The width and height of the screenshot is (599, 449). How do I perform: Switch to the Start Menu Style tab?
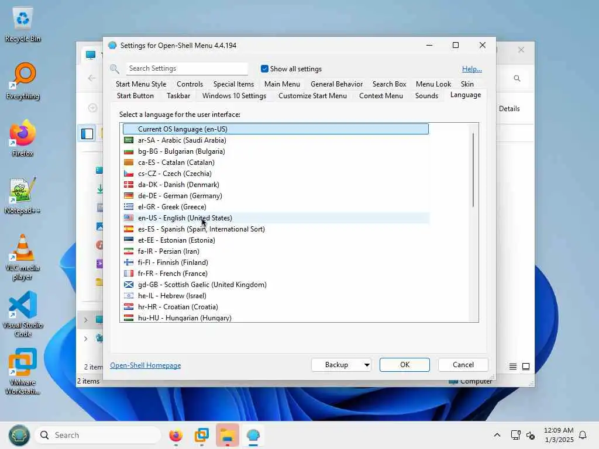click(x=141, y=84)
